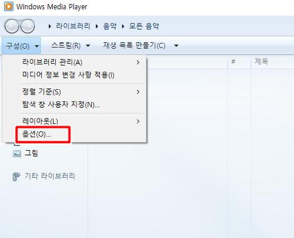Select the 그림 pictures library icon

(x=17, y=154)
